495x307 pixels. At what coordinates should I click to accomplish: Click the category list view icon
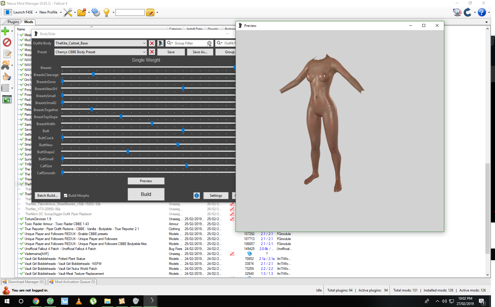pos(5,88)
